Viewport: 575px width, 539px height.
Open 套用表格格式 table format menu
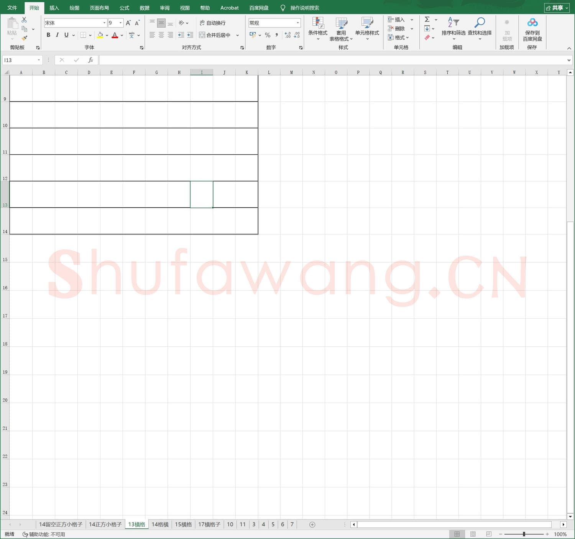click(341, 29)
